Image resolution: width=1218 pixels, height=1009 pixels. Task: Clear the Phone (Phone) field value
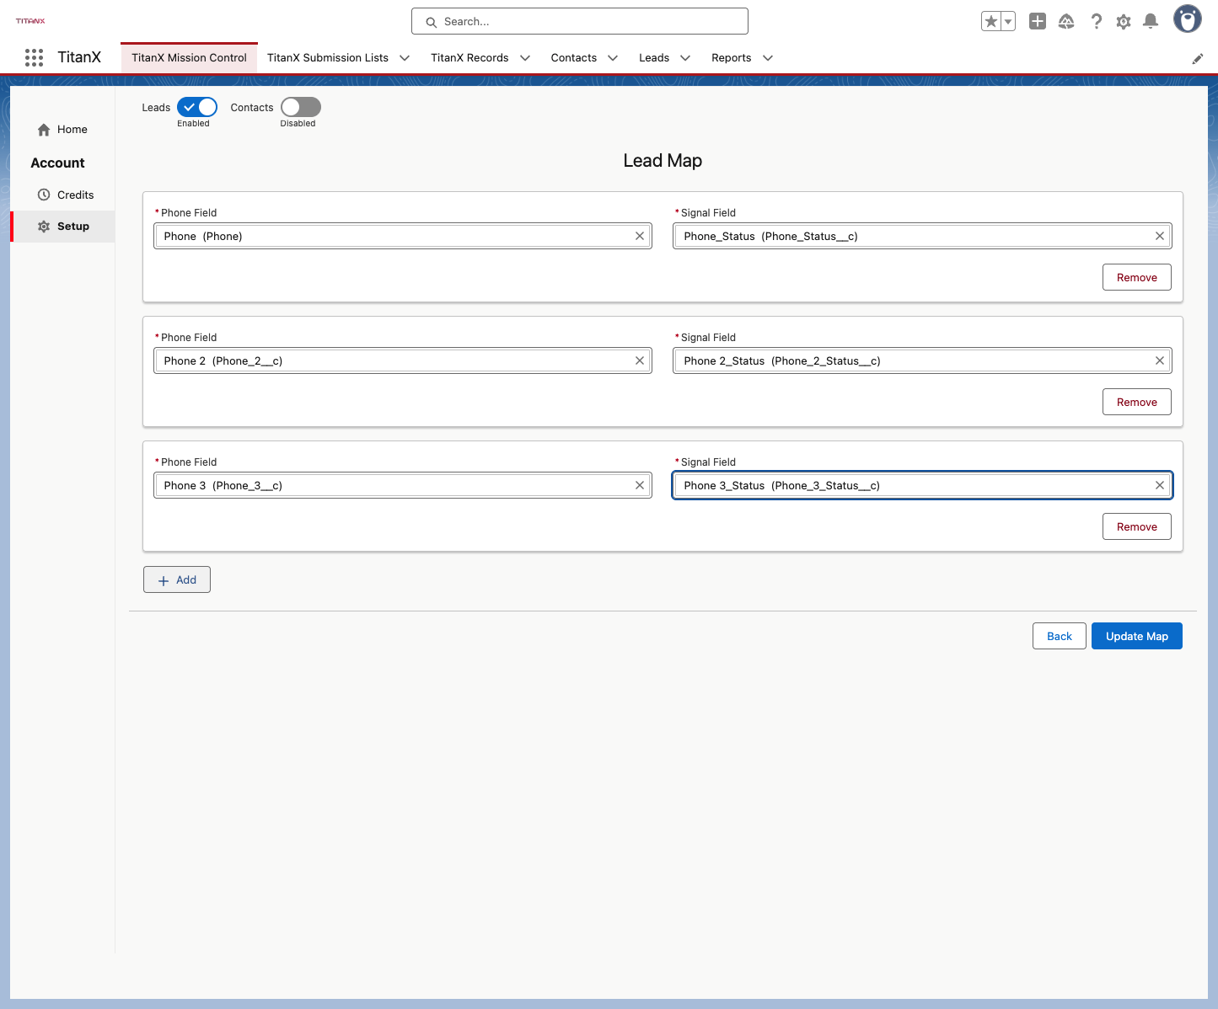pos(640,236)
